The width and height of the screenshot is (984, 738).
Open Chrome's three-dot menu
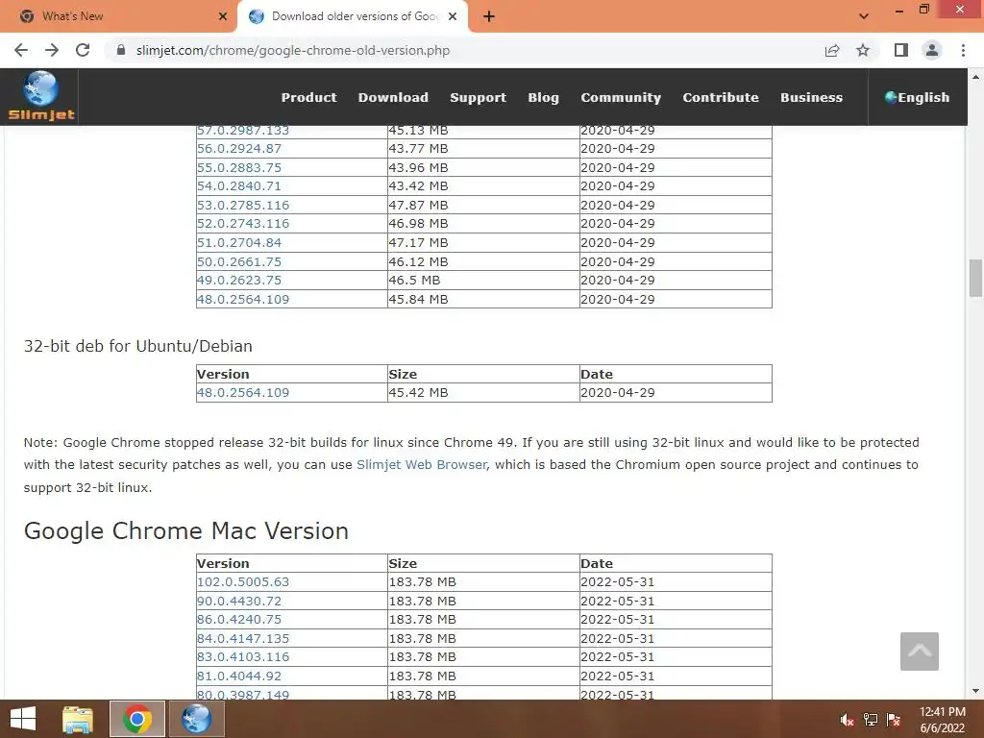point(963,50)
